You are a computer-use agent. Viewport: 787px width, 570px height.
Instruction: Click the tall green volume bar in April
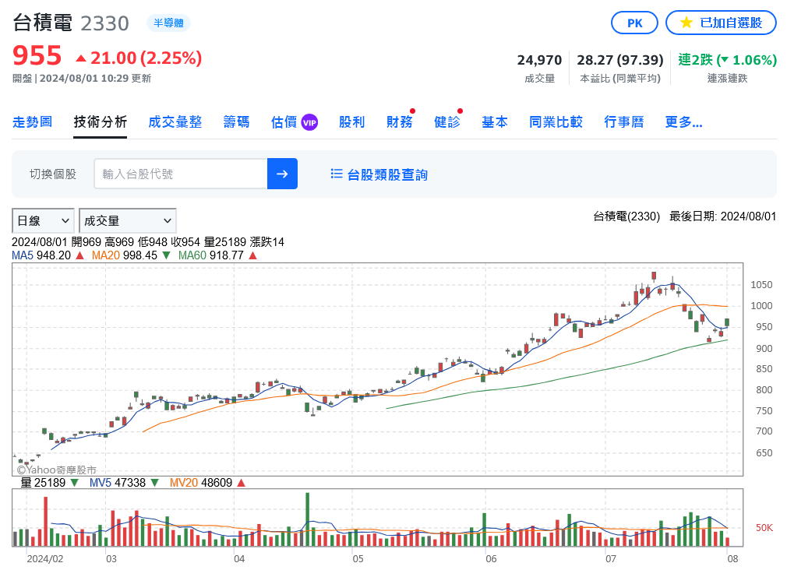pos(308,519)
